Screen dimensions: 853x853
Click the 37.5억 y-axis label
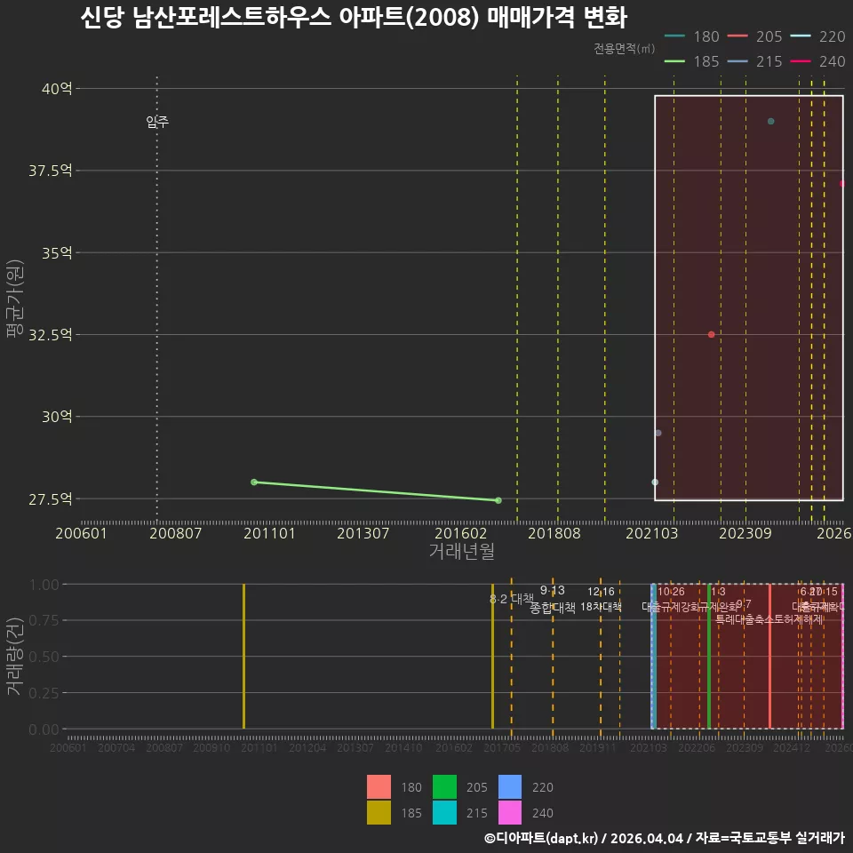51,171
